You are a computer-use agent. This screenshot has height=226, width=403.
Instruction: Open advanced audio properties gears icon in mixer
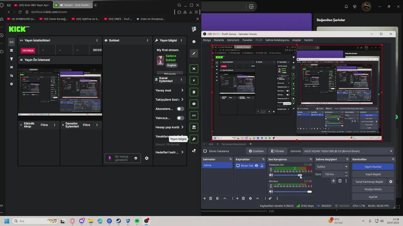pos(270,198)
